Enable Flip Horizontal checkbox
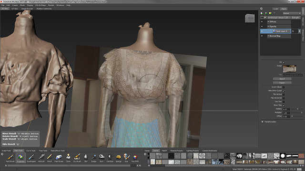This screenshot has width=305, height=171. (x=284, y=98)
